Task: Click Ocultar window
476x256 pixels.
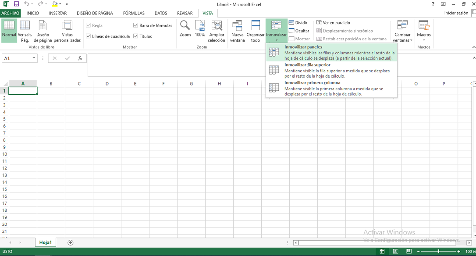Action: [x=299, y=31]
